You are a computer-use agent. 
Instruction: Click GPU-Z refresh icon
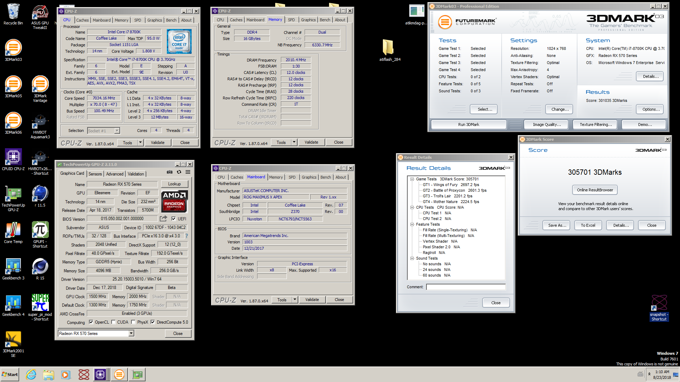(179, 172)
